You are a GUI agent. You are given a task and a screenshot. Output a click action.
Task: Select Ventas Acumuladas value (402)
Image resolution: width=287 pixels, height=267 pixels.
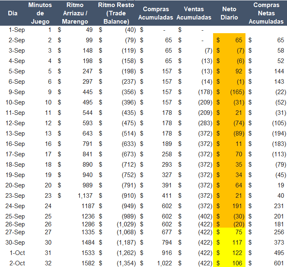click(205, 216)
